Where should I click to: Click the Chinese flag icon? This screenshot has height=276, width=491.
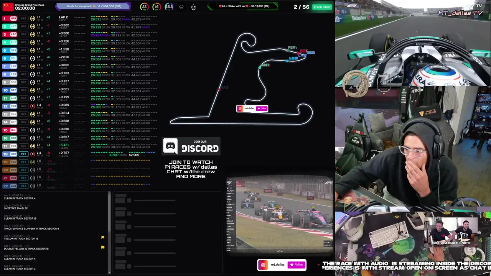pyautogui.click(x=8, y=7)
